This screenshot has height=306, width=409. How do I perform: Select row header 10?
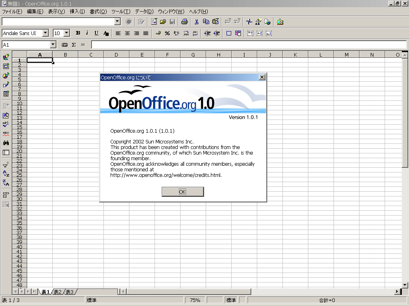[x=19, y=103]
